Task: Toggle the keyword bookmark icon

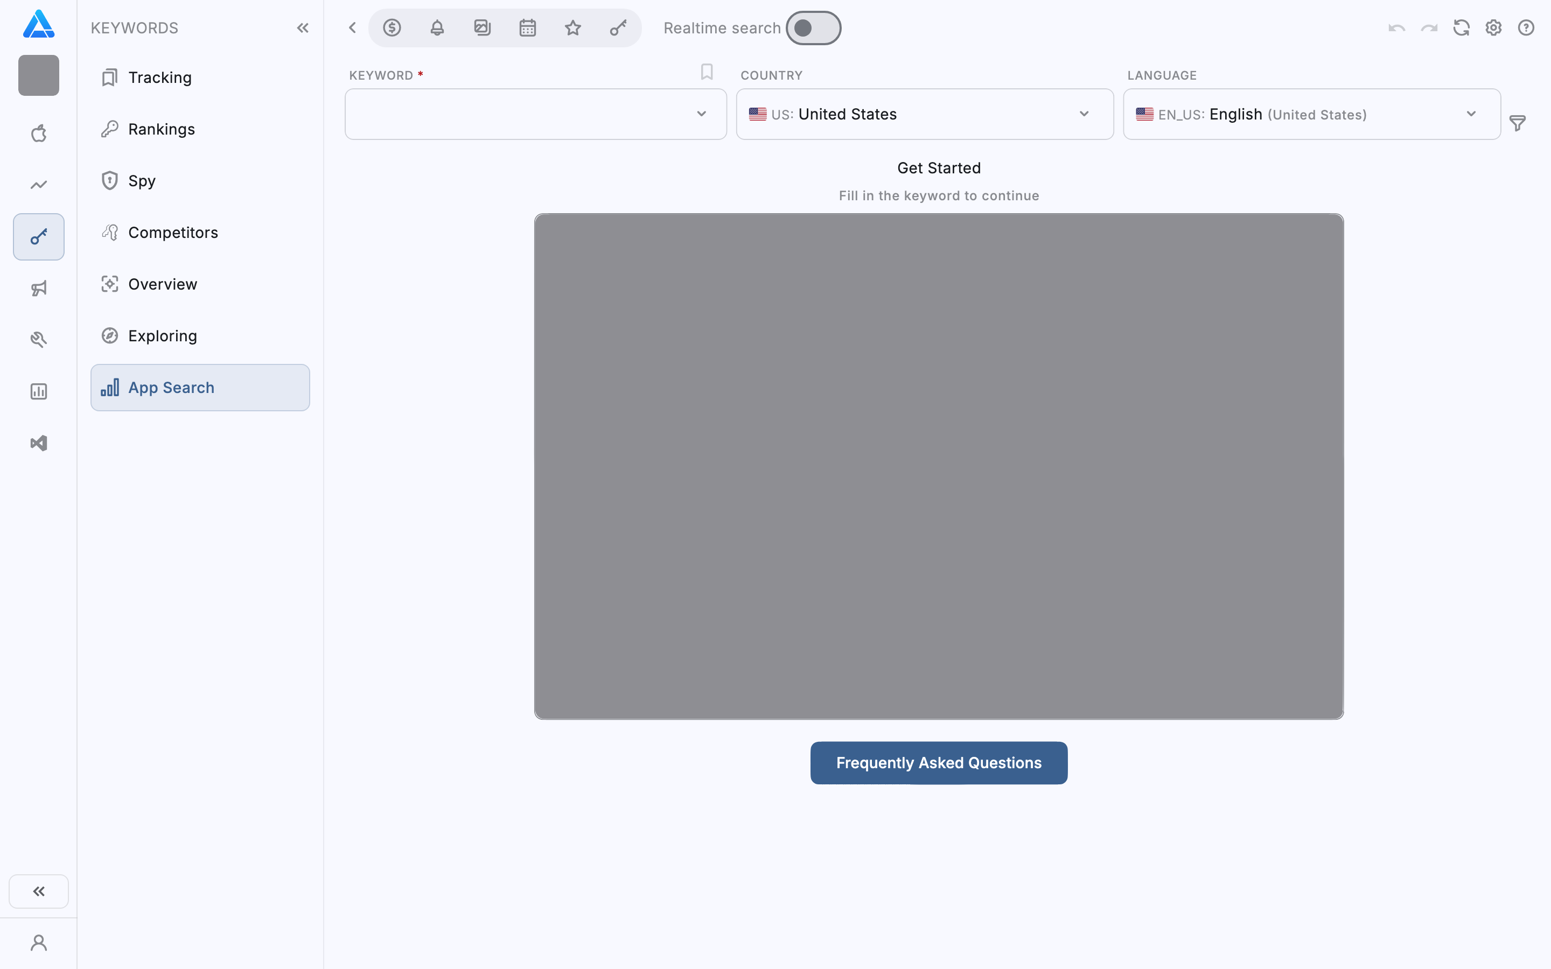Action: (x=706, y=72)
